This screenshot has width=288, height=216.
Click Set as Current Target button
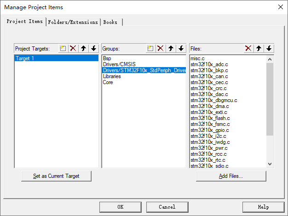tap(56, 176)
